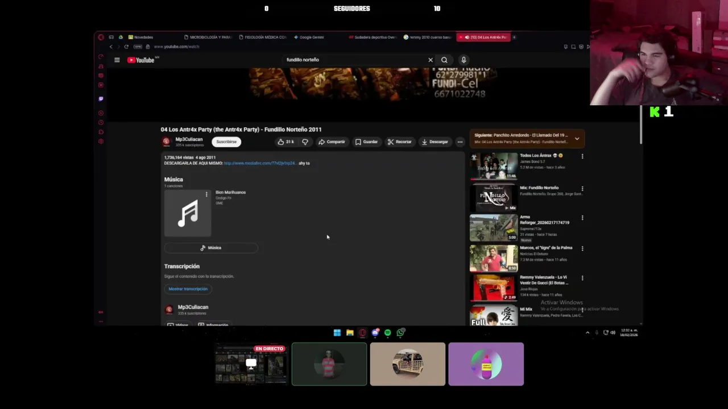The height and width of the screenshot is (409, 728).
Task: Open Mp3Culiacan channel name in the description
Action: (193, 307)
